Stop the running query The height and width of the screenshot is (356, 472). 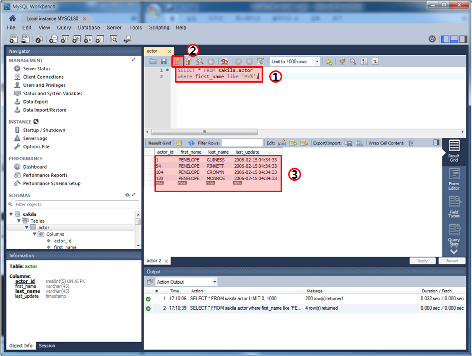click(211, 62)
